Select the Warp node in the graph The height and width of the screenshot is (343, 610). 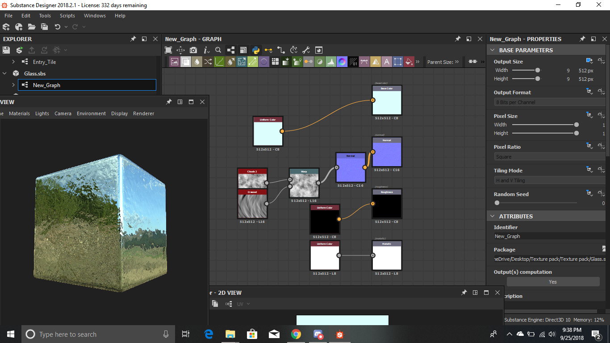point(304,183)
